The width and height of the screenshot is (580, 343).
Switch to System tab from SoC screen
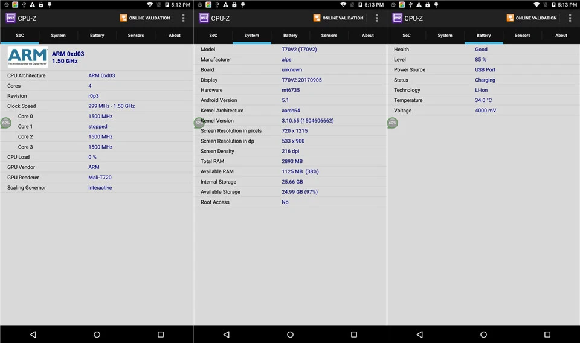point(58,36)
